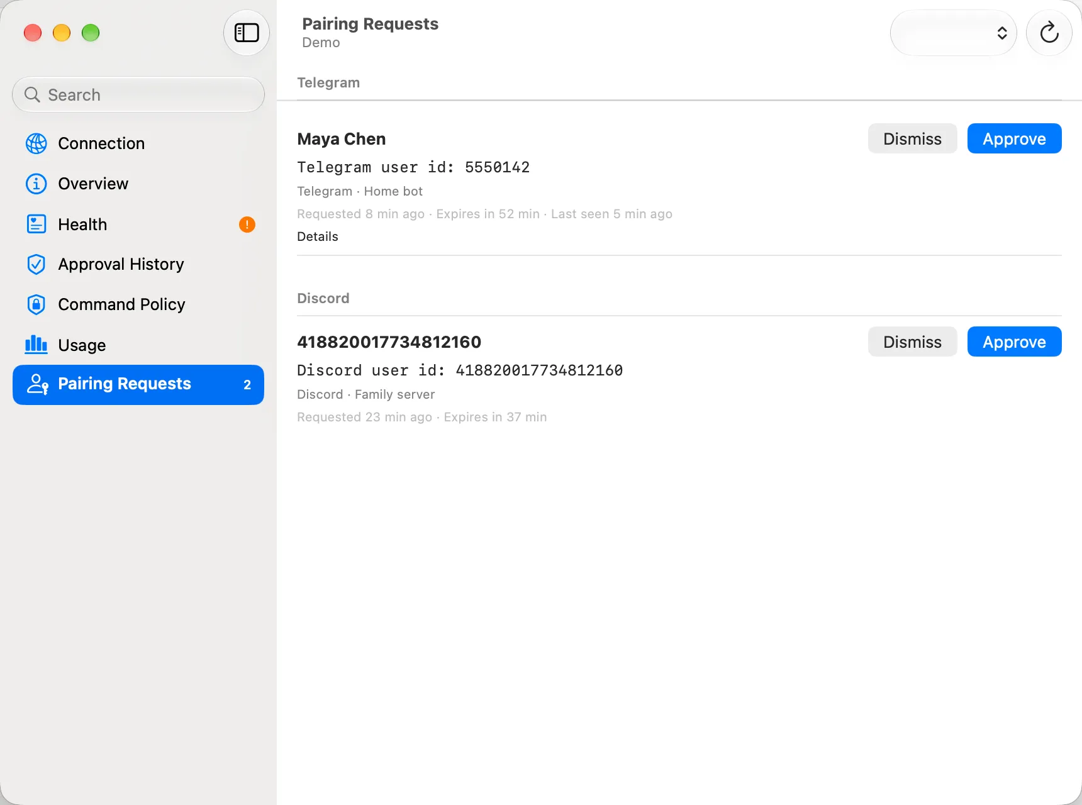Click the Overview info icon
The height and width of the screenshot is (805, 1082).
36,184
